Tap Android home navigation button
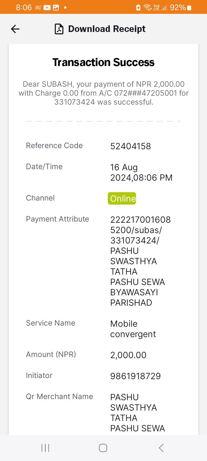 click(x=103, y=448)
